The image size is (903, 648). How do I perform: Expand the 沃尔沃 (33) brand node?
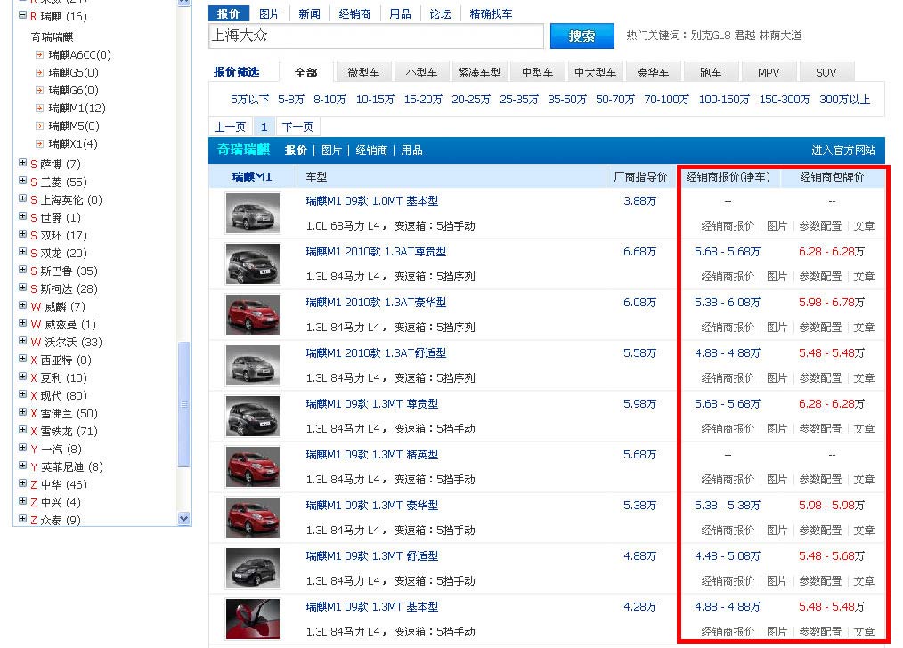(22, 341)
